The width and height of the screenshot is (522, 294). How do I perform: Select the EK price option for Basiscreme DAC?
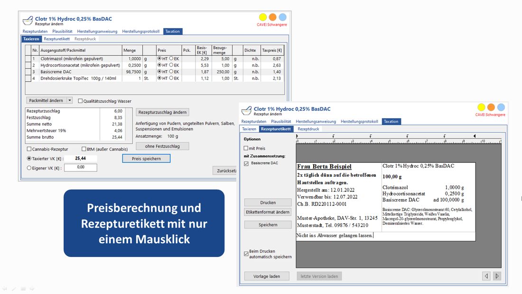pos(171,72)
